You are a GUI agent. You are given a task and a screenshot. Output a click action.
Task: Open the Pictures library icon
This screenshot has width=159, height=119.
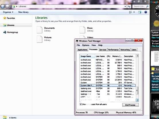[39, 39]
